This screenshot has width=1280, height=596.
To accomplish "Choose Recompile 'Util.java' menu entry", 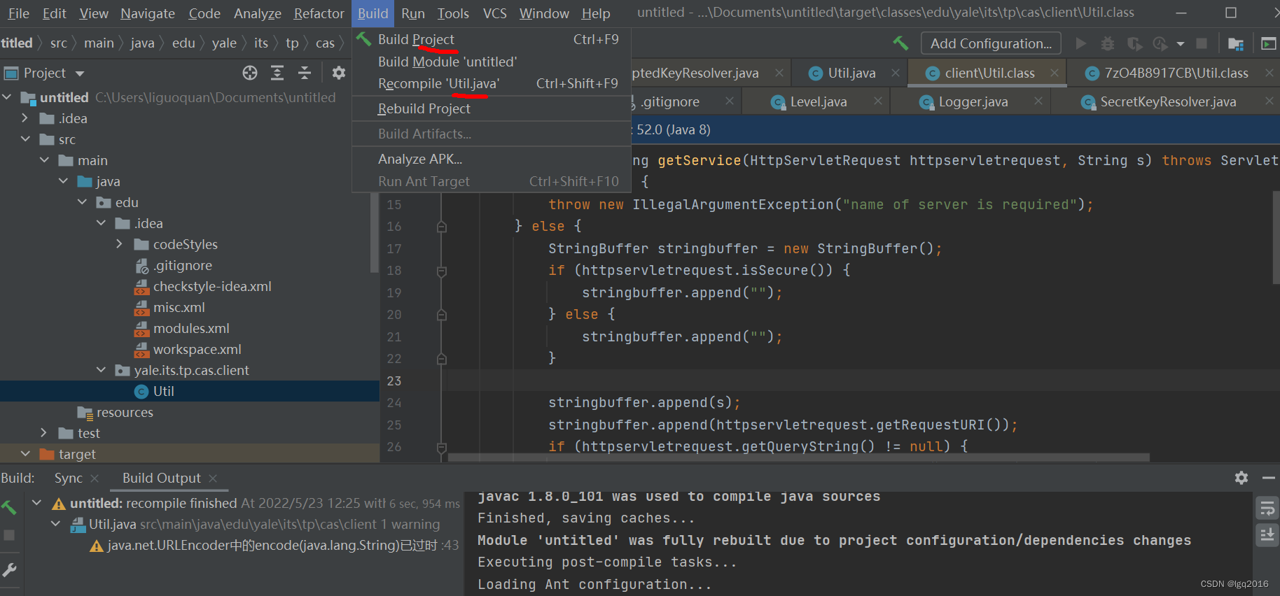I will [x=438, y=83].
